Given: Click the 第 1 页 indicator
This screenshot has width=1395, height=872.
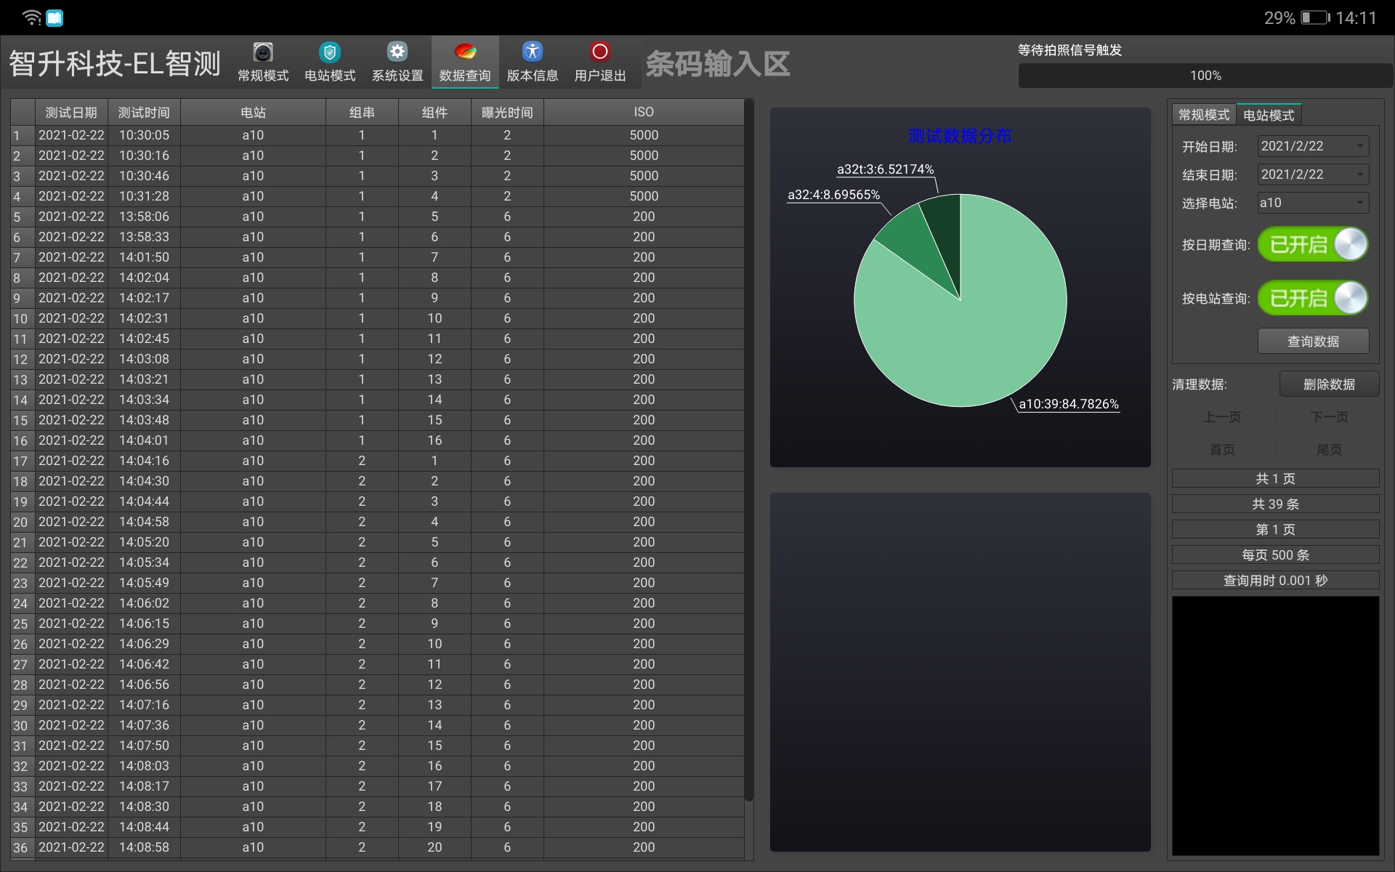Looking at the screenshot, I should 1275,530.
